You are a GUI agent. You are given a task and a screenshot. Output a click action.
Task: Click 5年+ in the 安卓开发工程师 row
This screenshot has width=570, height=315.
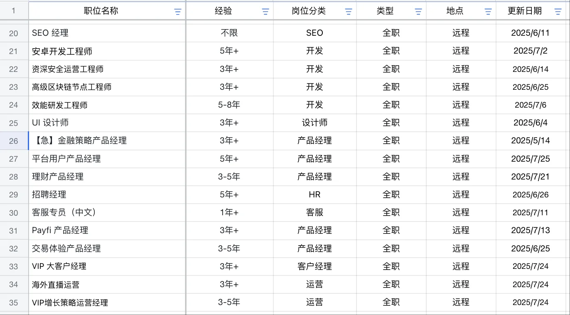point(230,51)
